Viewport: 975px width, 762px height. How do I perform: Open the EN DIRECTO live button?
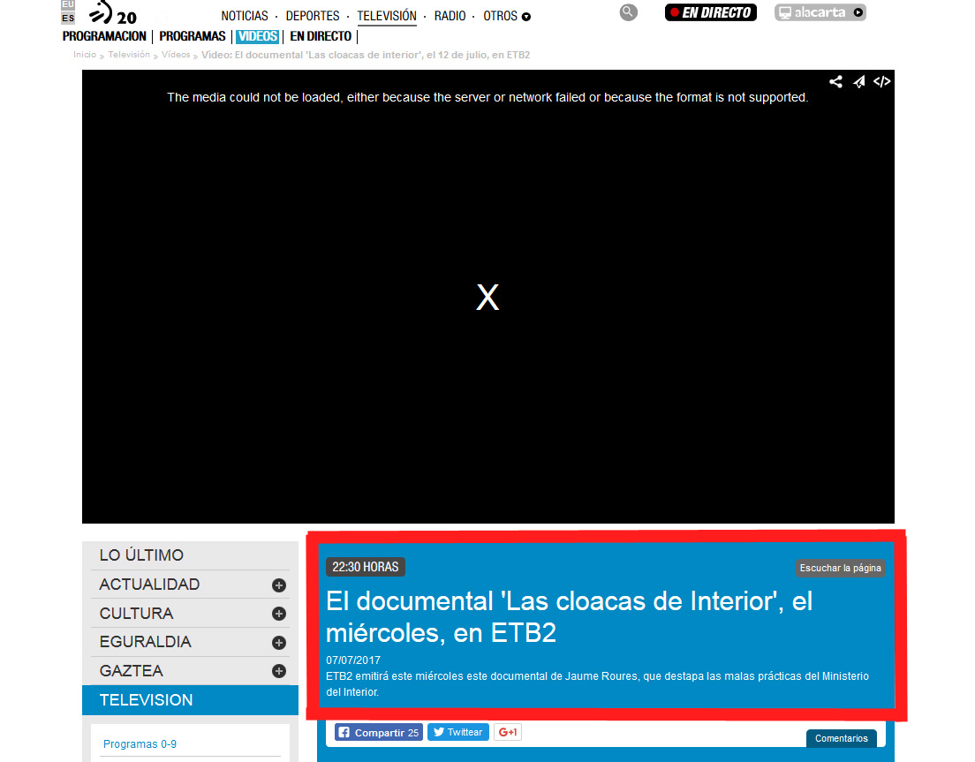pyautogui.click(x=711, y=12)
